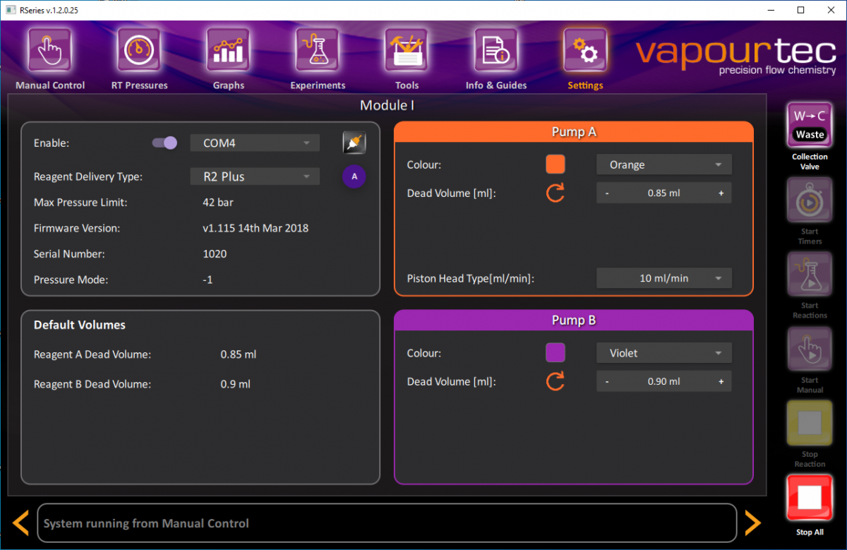Open the Manual Control screen
Screen dimensions: 847x550
point(49,56)
